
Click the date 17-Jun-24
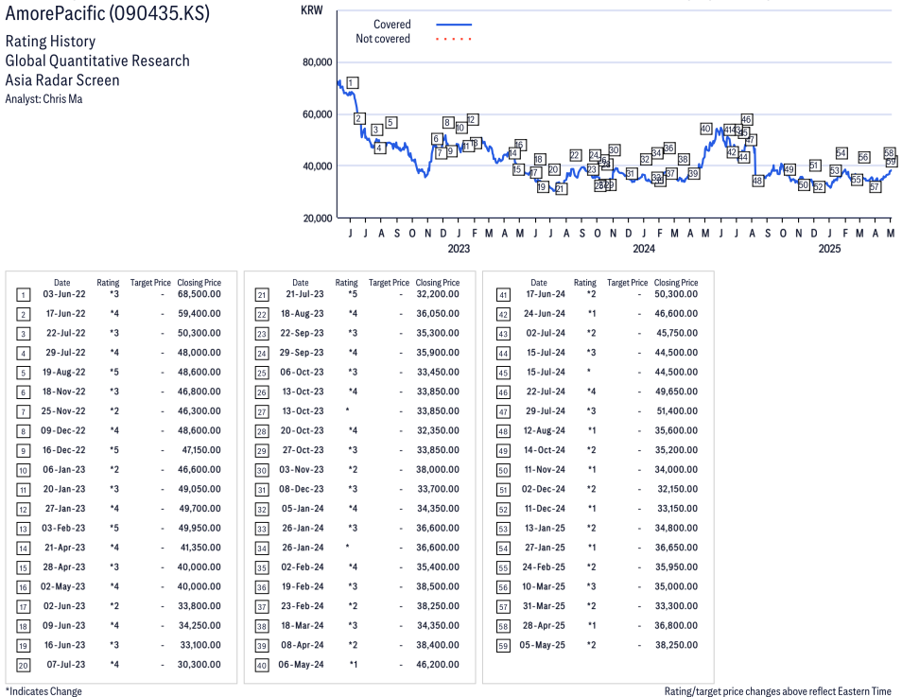[546, 294]
